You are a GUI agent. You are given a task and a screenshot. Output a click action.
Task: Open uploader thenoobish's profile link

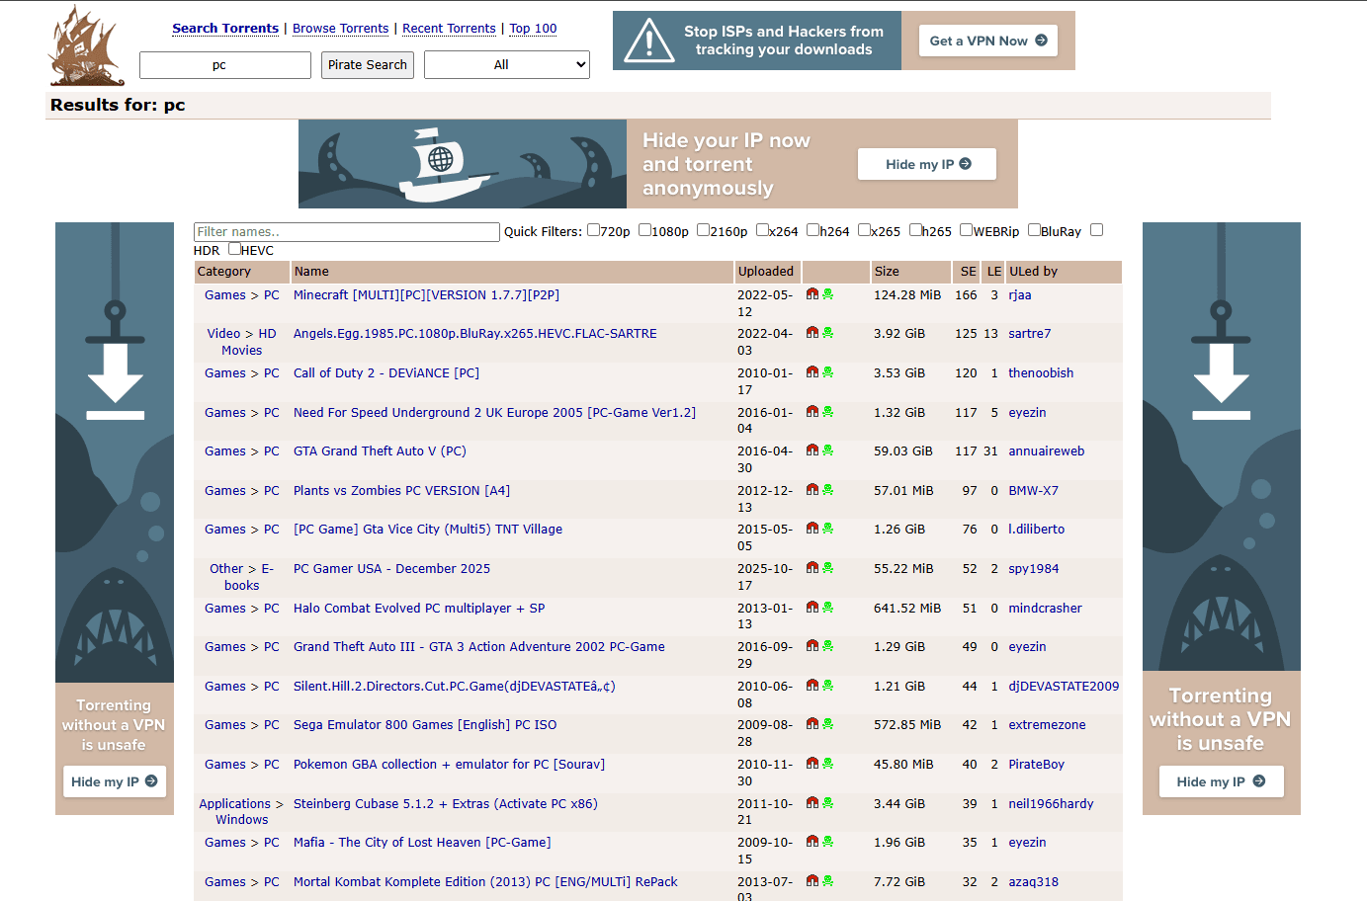pos(1040,373)
